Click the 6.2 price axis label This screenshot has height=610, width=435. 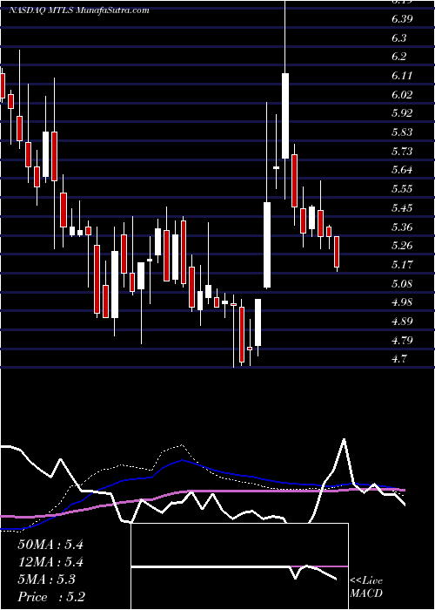tap(398, 57)
